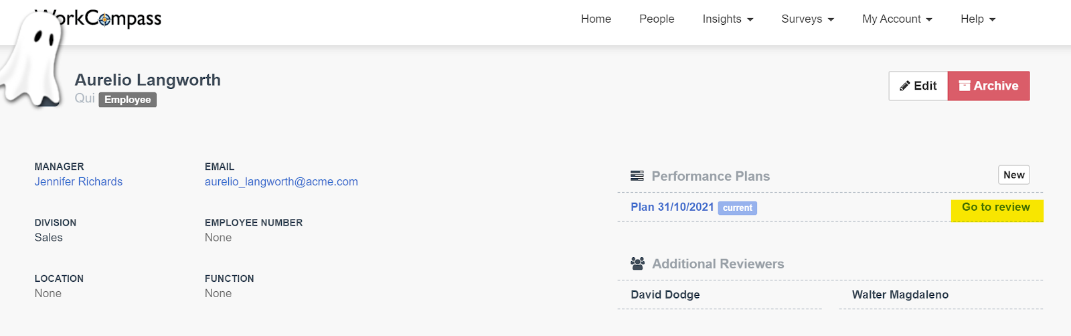Go to the Home menu item
The height and width of the screenshot is (336, 1071).
(x=596, y=19)
